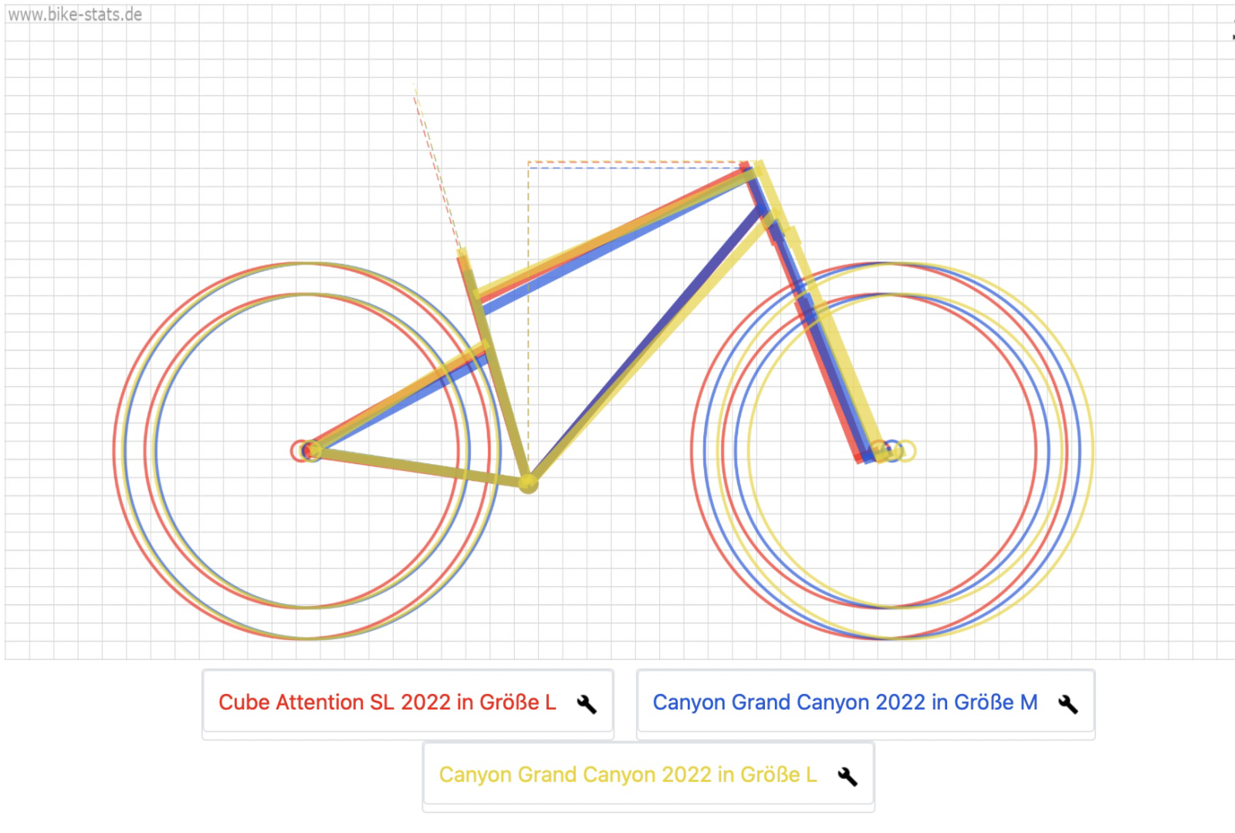This screenshot has width=1235, height=833.
Task: Click the rear axle hub circle
Action: pos(310,450)
